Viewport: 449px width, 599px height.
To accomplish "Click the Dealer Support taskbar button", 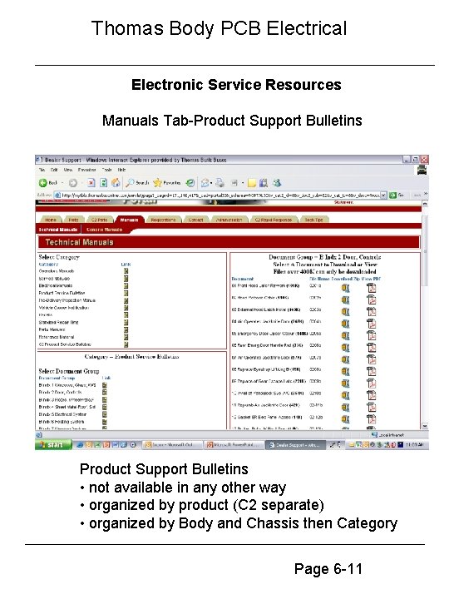I will pyautogui.click(x=295, y=445).
